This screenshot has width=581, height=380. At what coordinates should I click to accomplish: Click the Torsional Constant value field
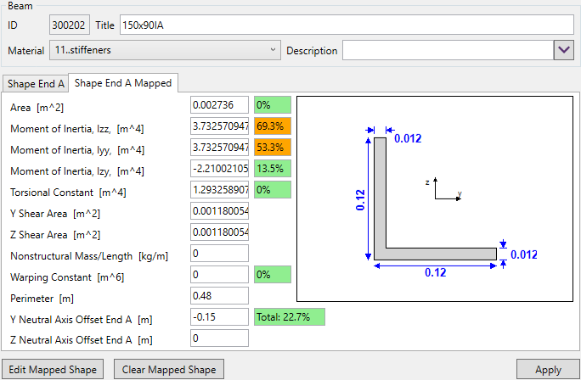tap(219, 190)
